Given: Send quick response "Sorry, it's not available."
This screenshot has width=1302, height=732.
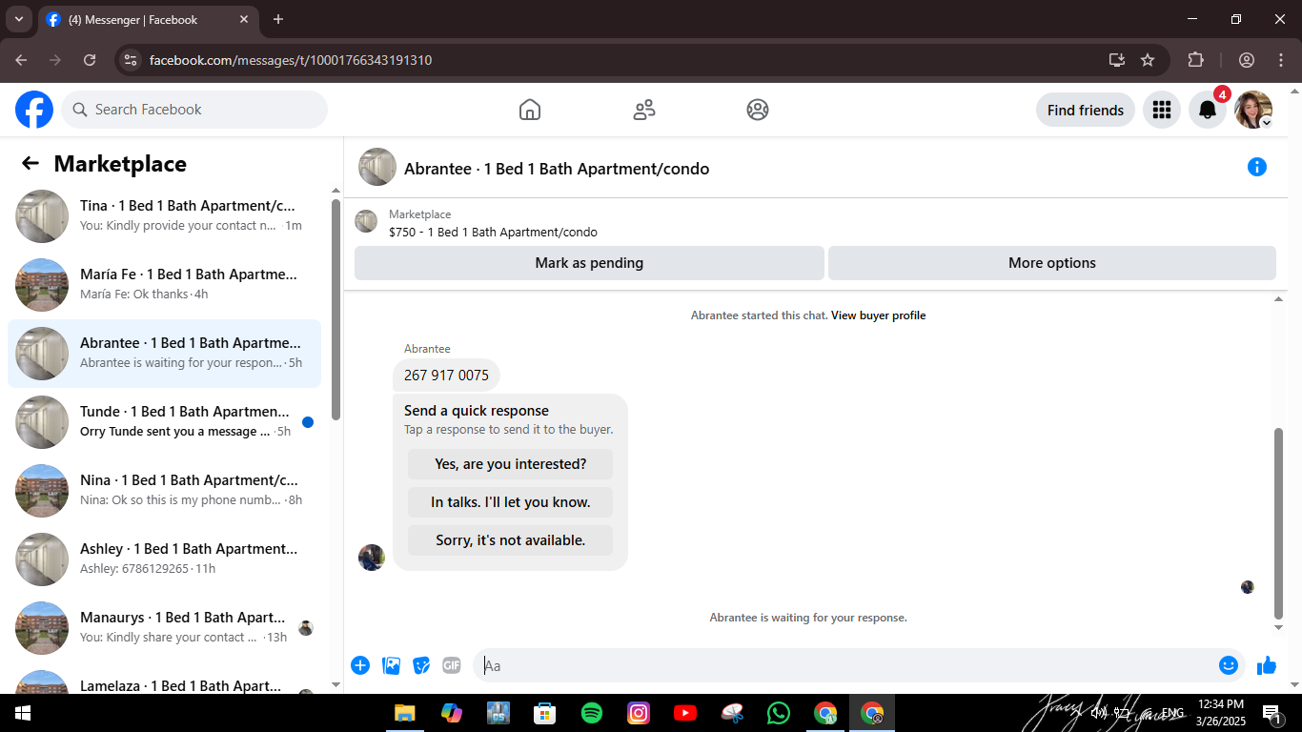Looking at the screenshot, I should pos(511,540).
